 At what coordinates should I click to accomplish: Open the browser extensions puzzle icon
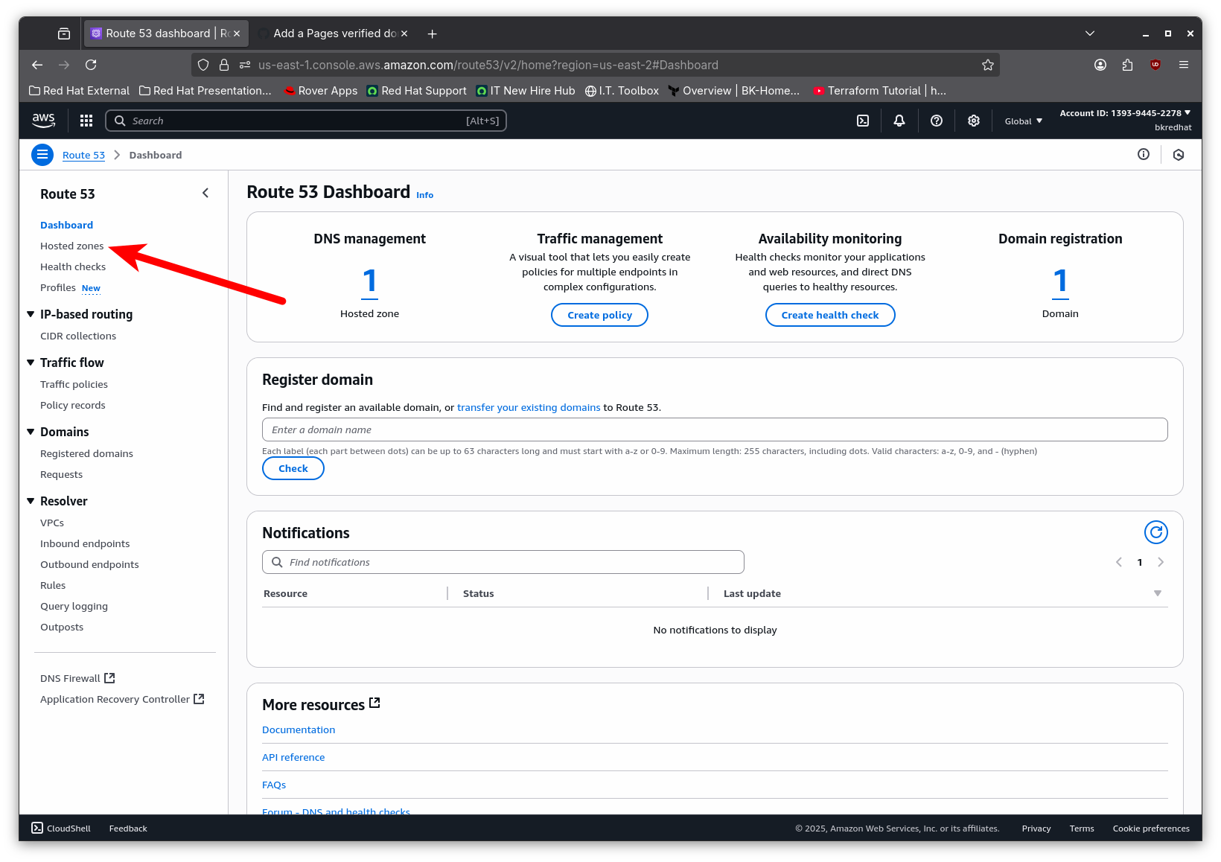[x=1127, y=65]
